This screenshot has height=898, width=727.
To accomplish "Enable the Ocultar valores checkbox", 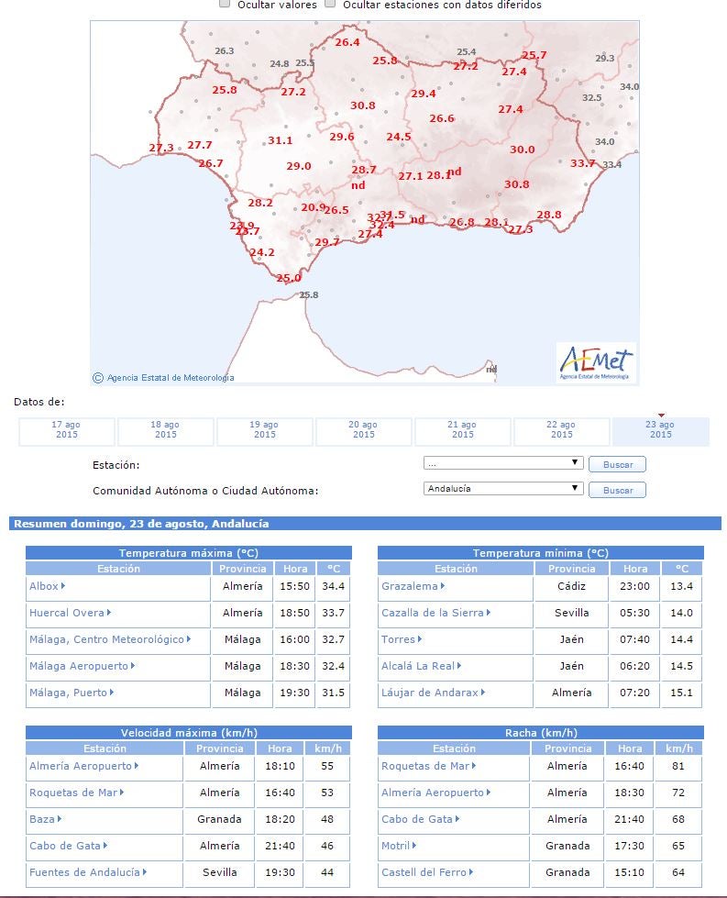I will pyautogui.click(x=225, y=5).
